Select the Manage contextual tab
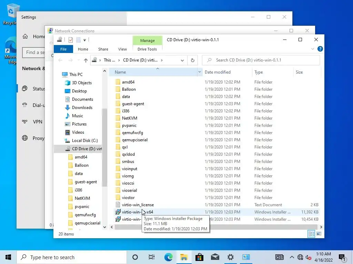This screenshot has width=353, height=264. [148, 41]
